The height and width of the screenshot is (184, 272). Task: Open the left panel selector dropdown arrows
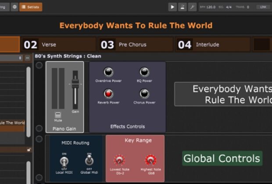tap(20, 58)
